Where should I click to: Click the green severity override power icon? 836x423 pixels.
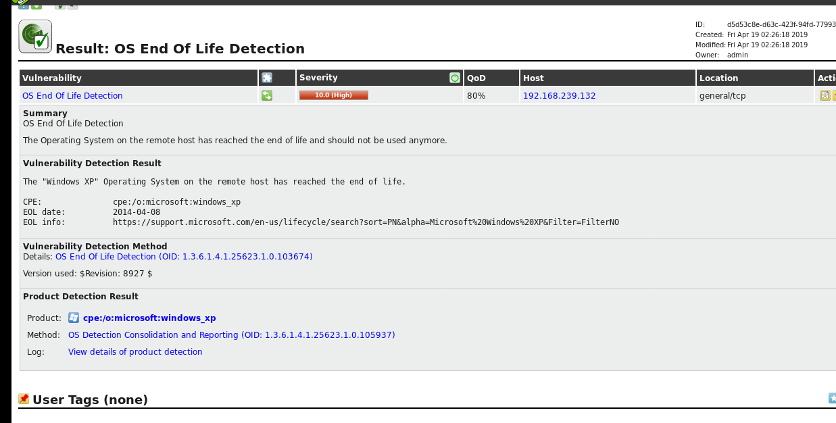pyautogui.click(x=455, y=78)
